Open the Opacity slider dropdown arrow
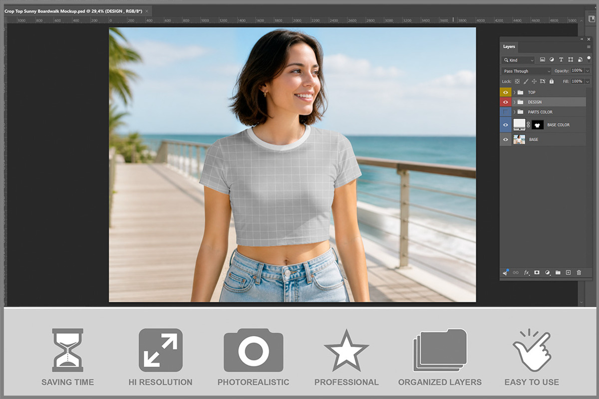Viewport: 599px width, 399px height. (588, 71)
